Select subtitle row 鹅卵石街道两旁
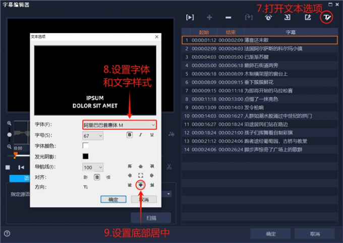343x243 pixels. click(259, 65)
